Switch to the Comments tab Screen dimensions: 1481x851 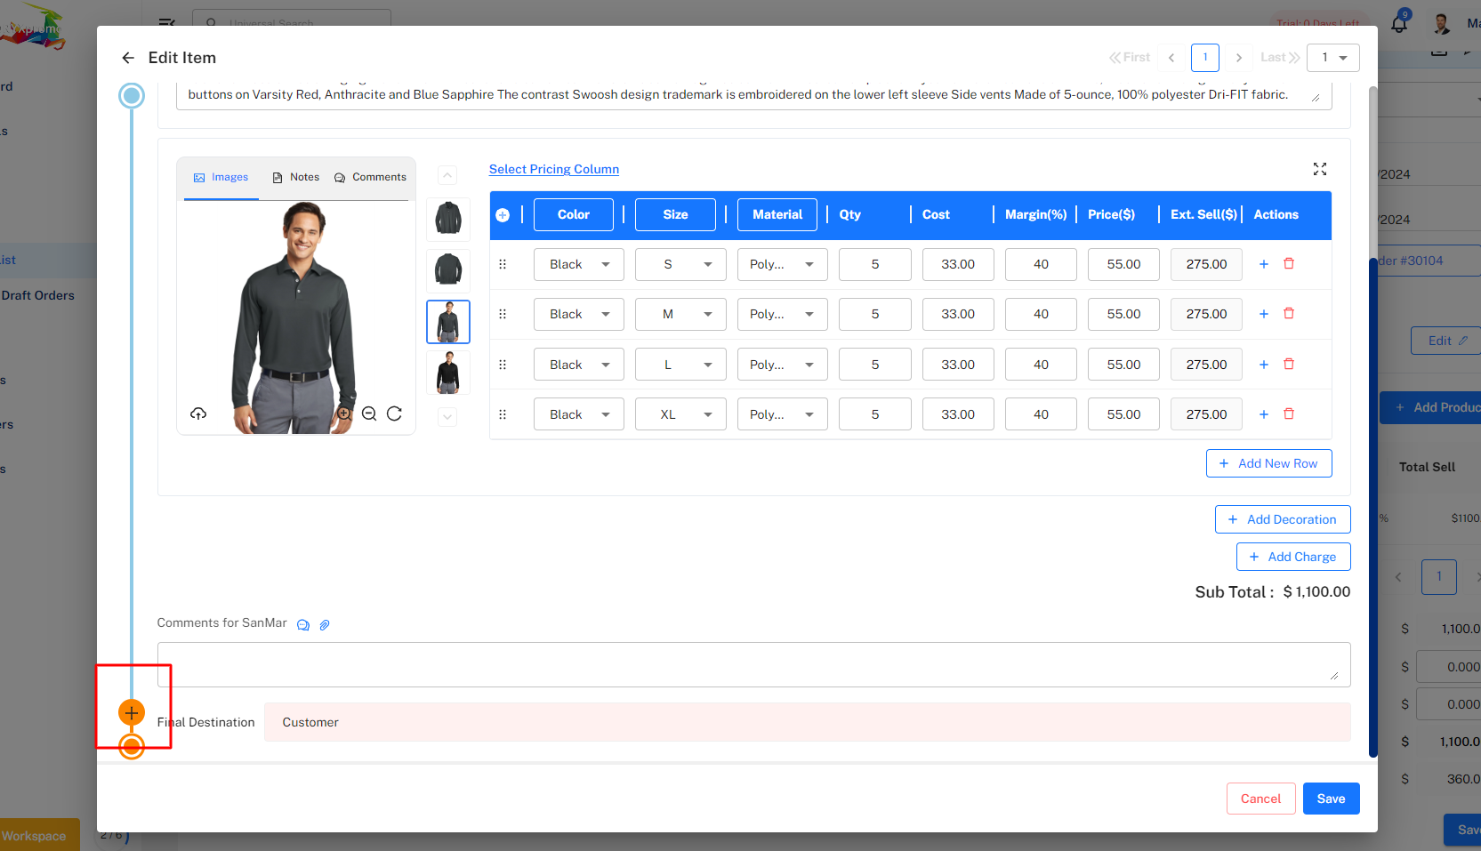(x=370, y=178)
